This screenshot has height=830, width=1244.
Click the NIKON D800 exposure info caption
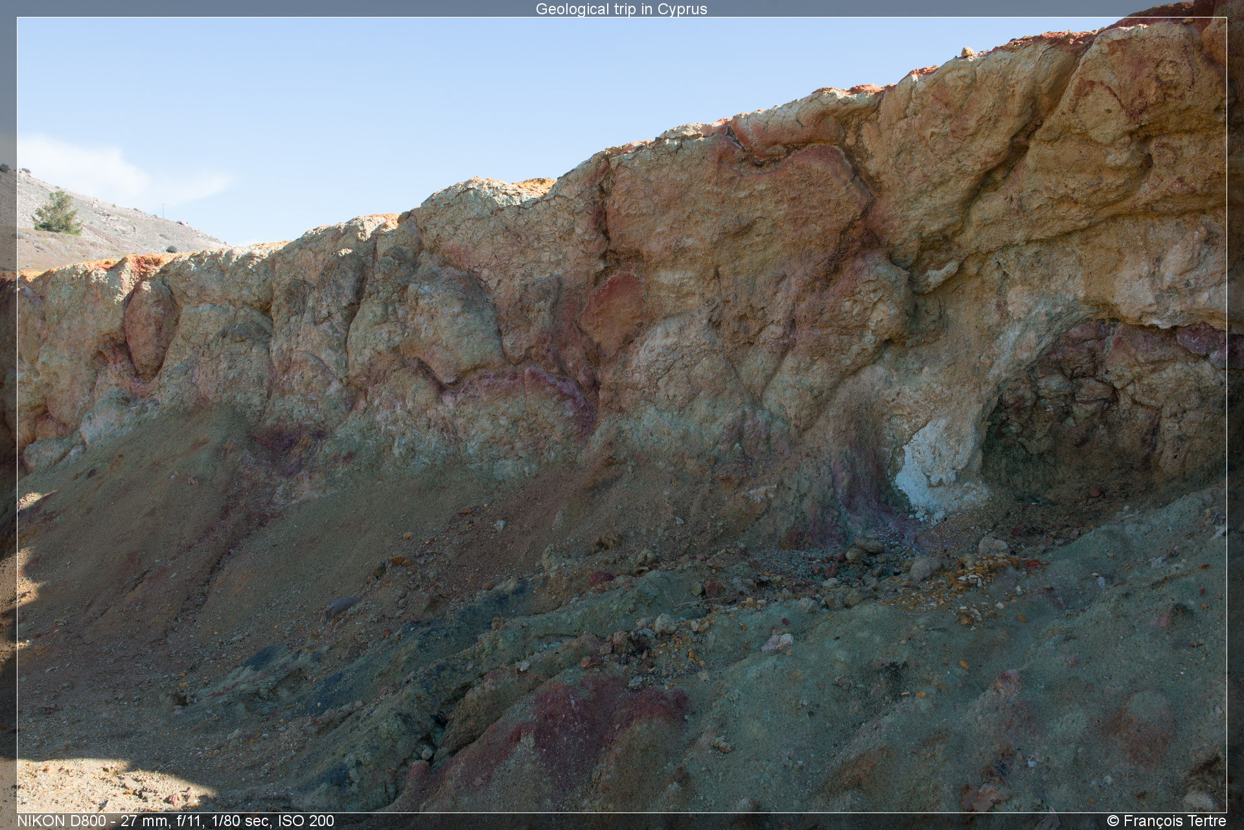point(176,821)
